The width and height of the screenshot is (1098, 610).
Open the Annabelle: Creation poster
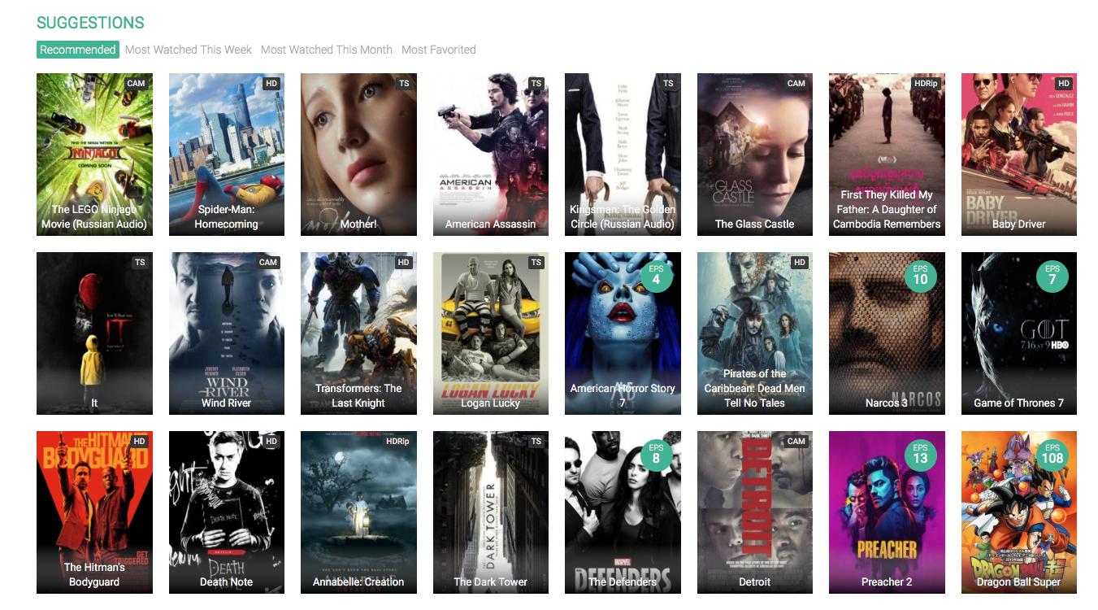[x=358, y=512]
